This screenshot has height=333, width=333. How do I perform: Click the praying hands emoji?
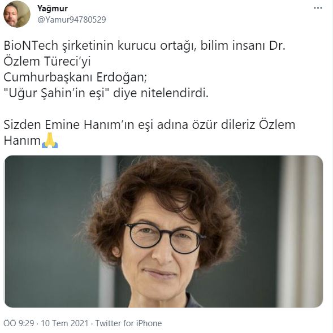coord(50,140)
